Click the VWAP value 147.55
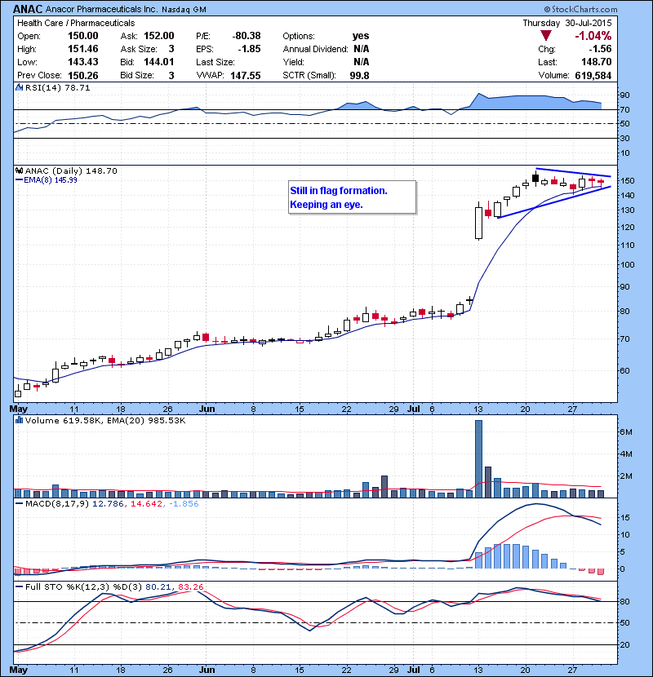This screenshot has width=653, height=677. click(x=246, y=76)
